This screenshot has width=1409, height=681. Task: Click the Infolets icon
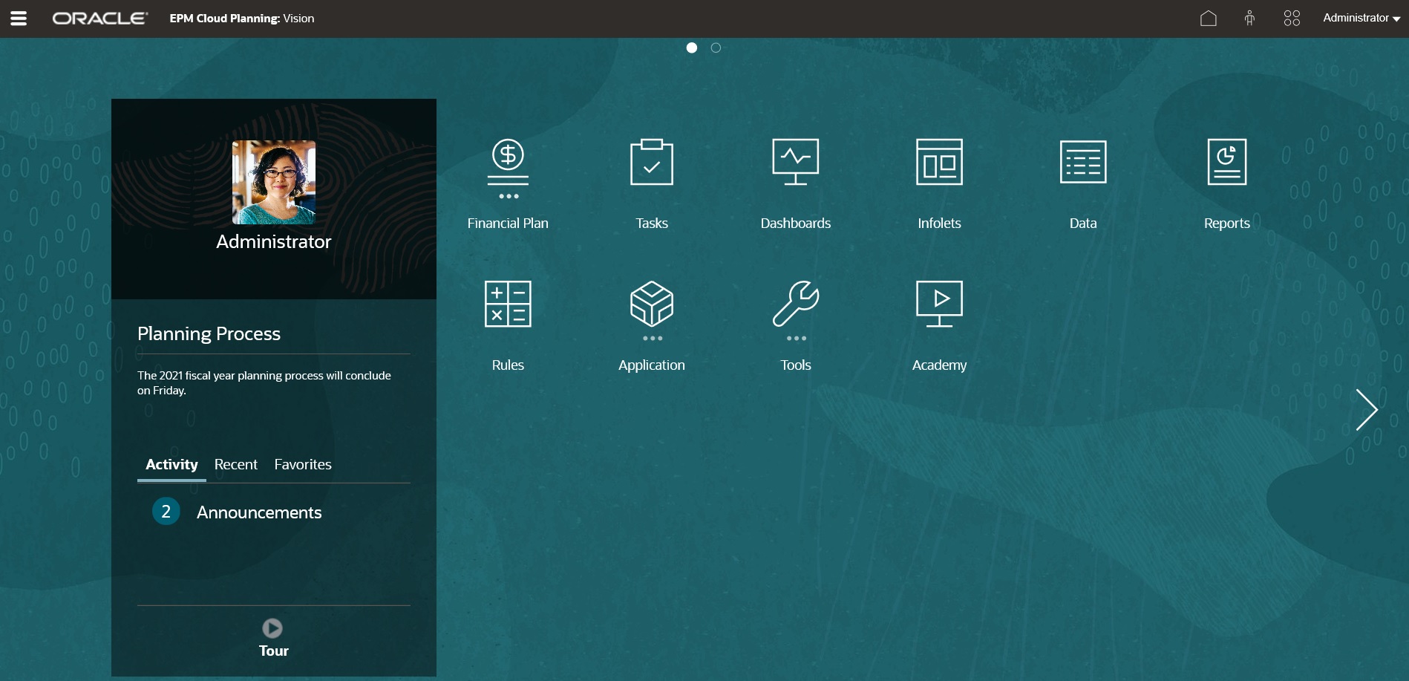(x=939, y=162)
